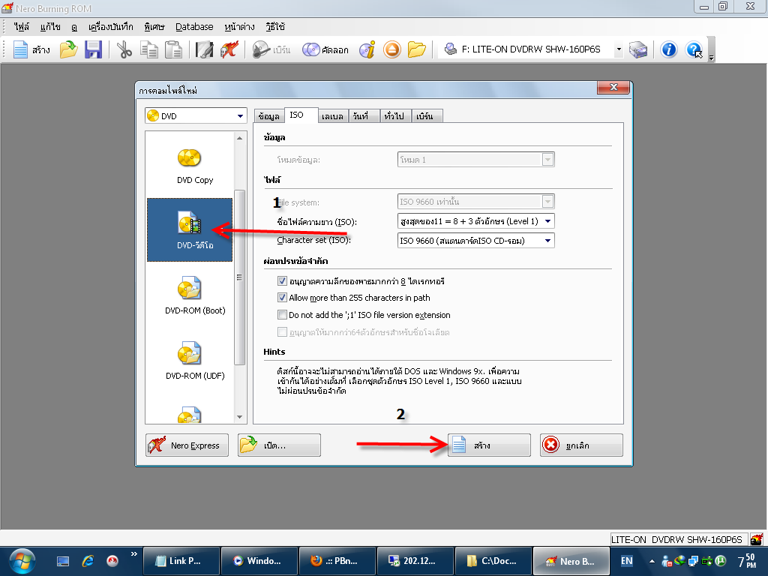Image resolution: width=768 pixels, height=576 pixels.
Task: Open the file name length (ISO) dropdown
Action: coord(475,221)
